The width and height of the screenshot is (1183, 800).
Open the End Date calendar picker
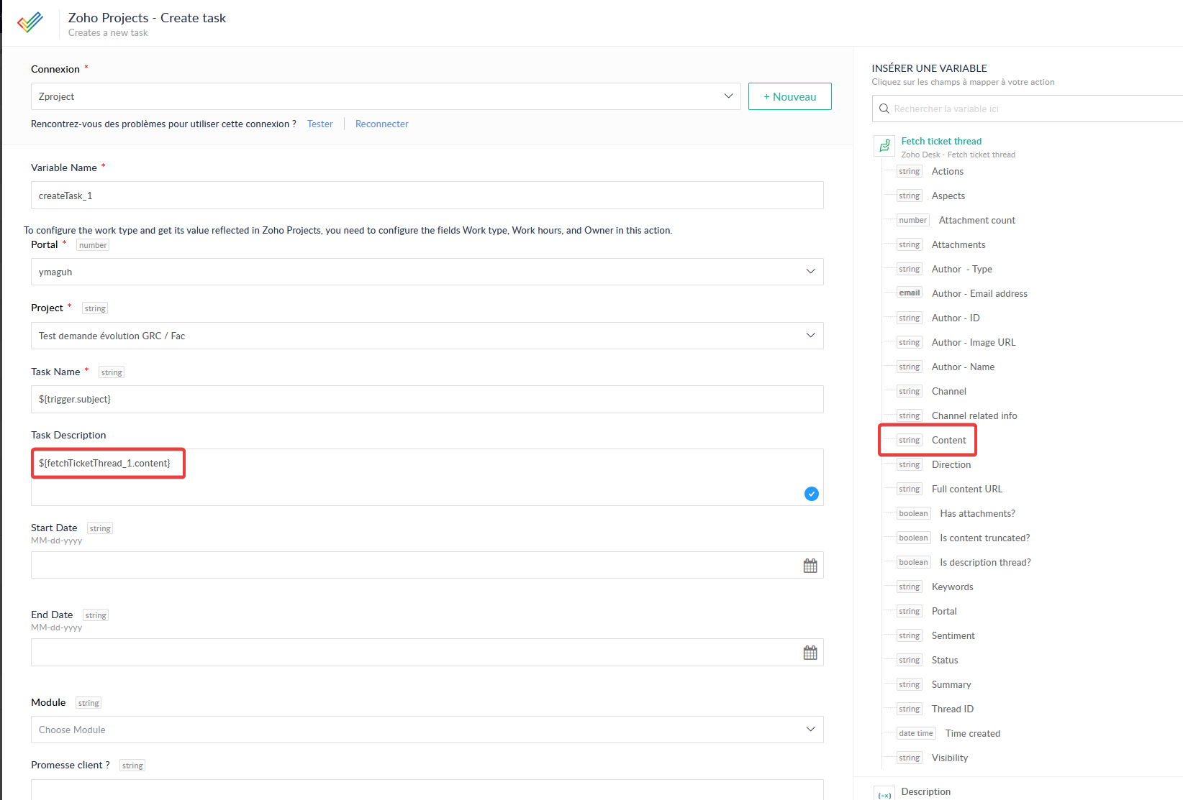coord(810,653)
